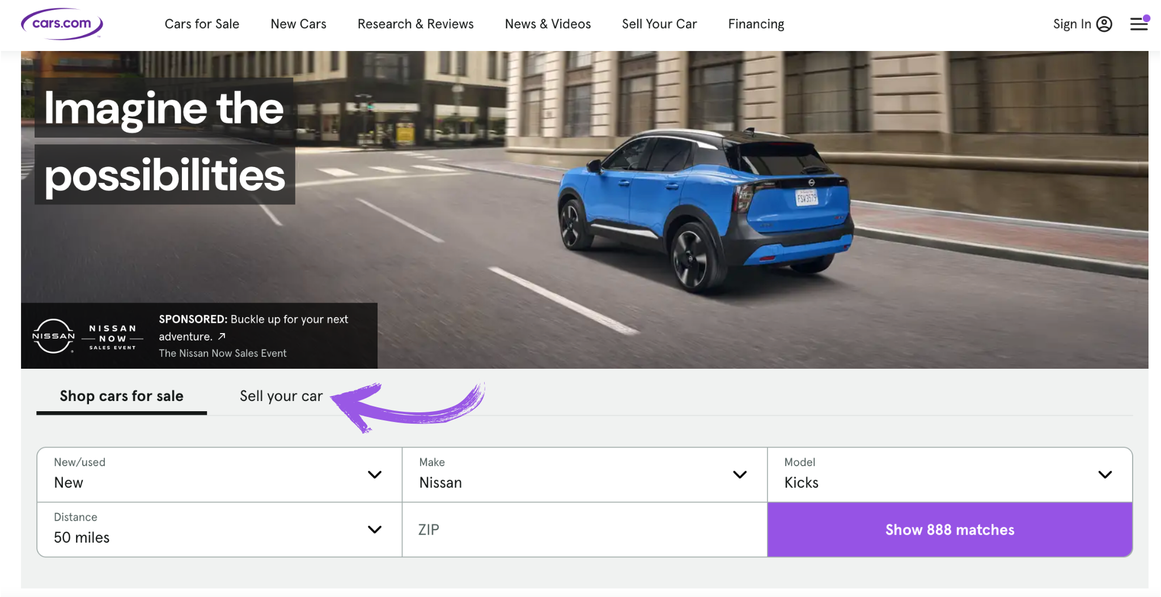
Task: Open Cars for Sale menu
Action: [202, 24]
